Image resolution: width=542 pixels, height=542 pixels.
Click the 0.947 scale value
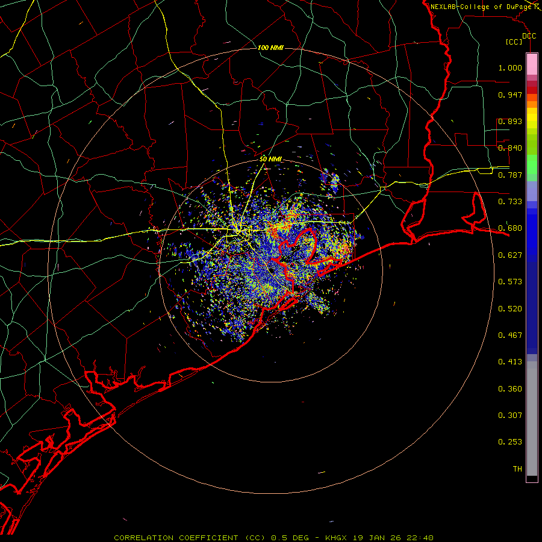(x=510, y=95)
